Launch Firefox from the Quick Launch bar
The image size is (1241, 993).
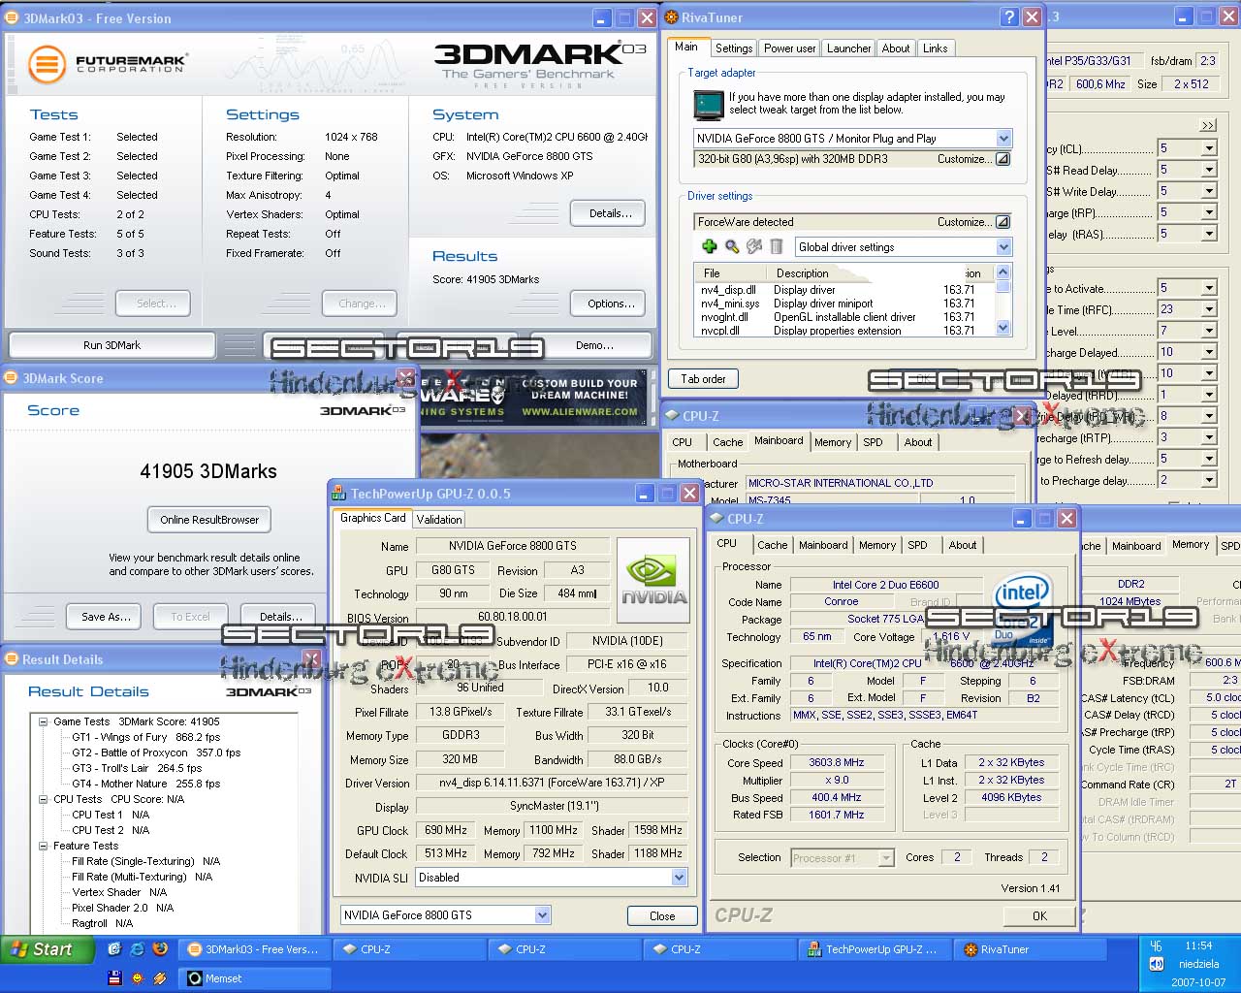click(x=160, y=949)
